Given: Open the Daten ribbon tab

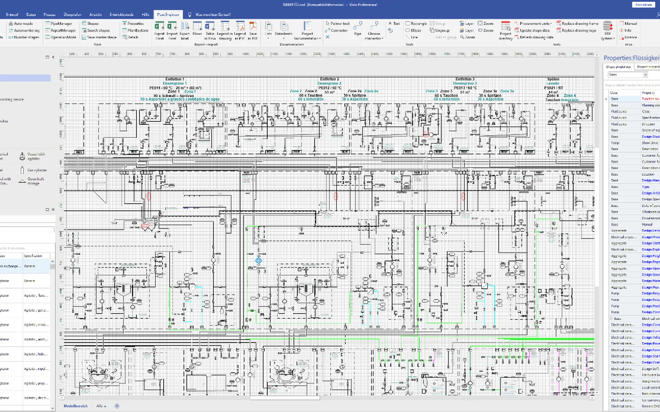Looking at the screenshot, I should click(31, 14).
